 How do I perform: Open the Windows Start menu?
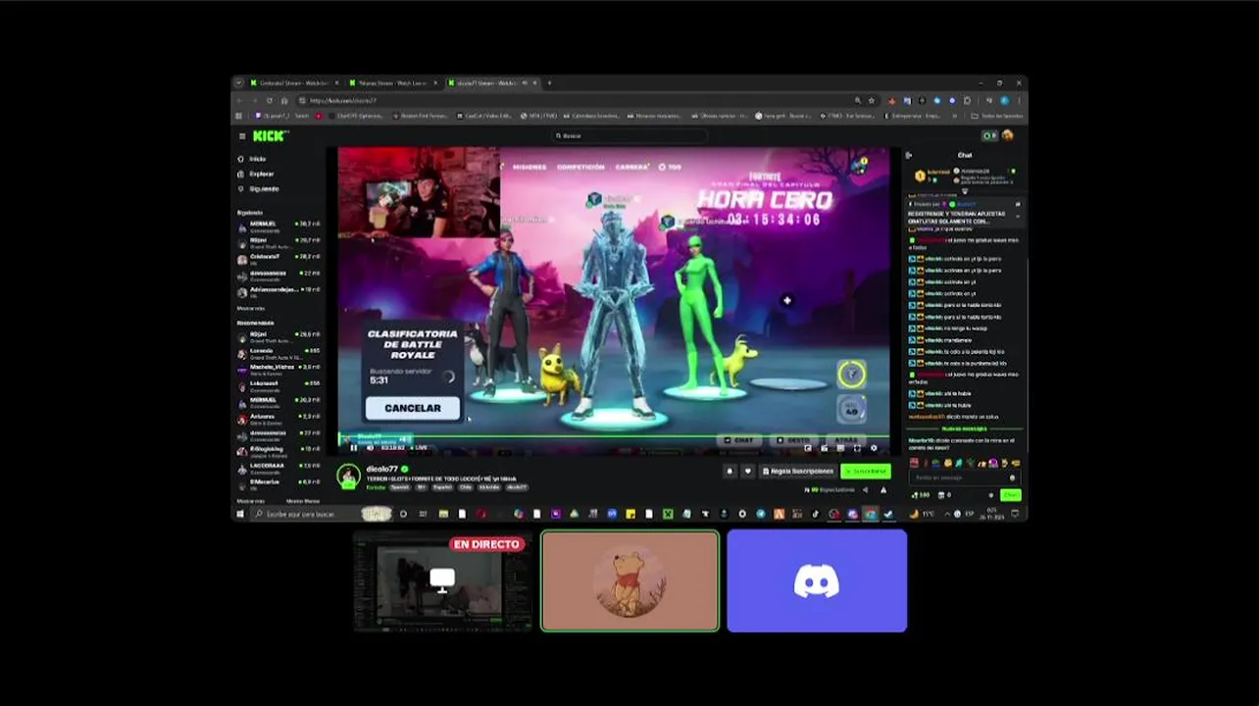239,514
